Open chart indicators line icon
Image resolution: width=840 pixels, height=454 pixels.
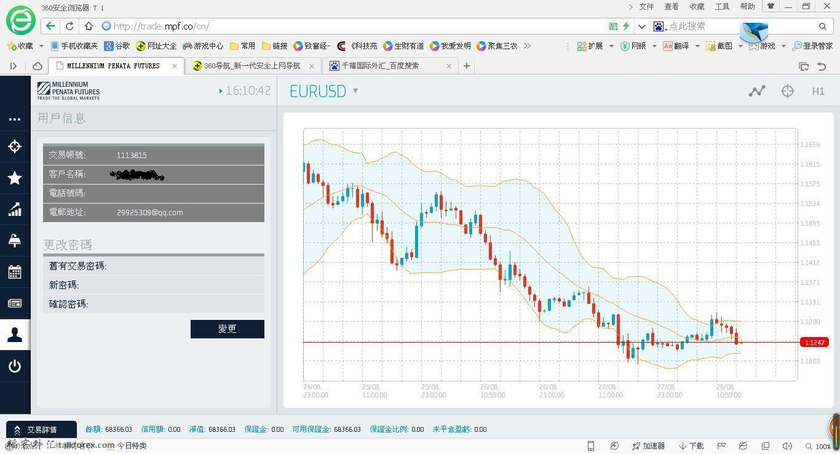click(x=757, y=91)
